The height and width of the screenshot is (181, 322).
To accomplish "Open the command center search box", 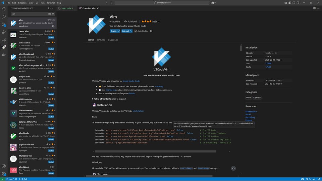I will click(x=162, y=3).
